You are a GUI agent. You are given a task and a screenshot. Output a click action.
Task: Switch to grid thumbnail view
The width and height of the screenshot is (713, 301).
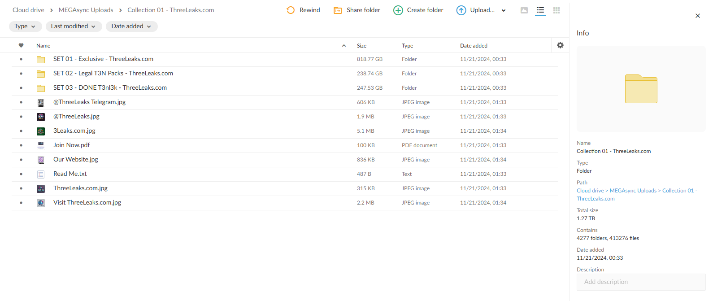tap(556, 10)
